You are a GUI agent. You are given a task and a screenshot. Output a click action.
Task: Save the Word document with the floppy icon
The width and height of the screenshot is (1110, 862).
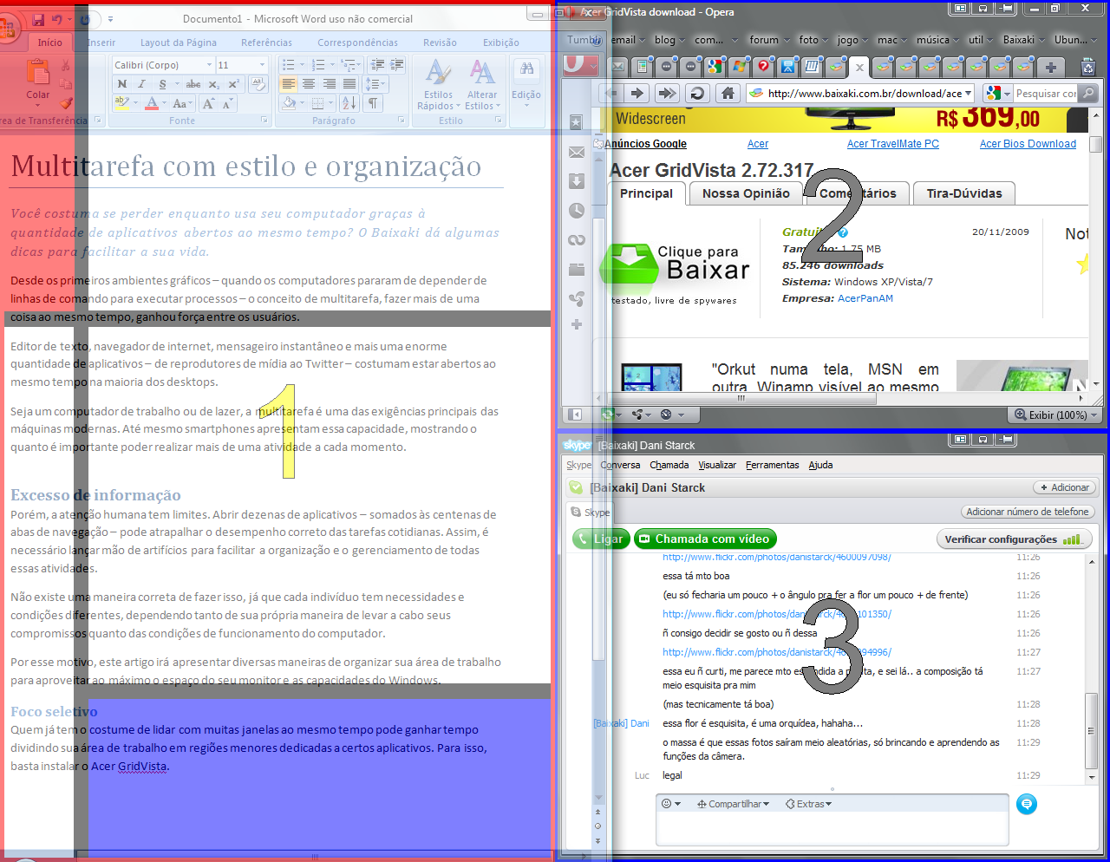[x=38, y=18]
